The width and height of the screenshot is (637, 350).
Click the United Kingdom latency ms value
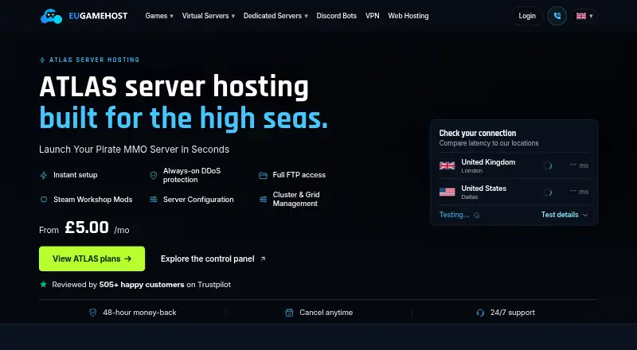click(x=579, y=165)
